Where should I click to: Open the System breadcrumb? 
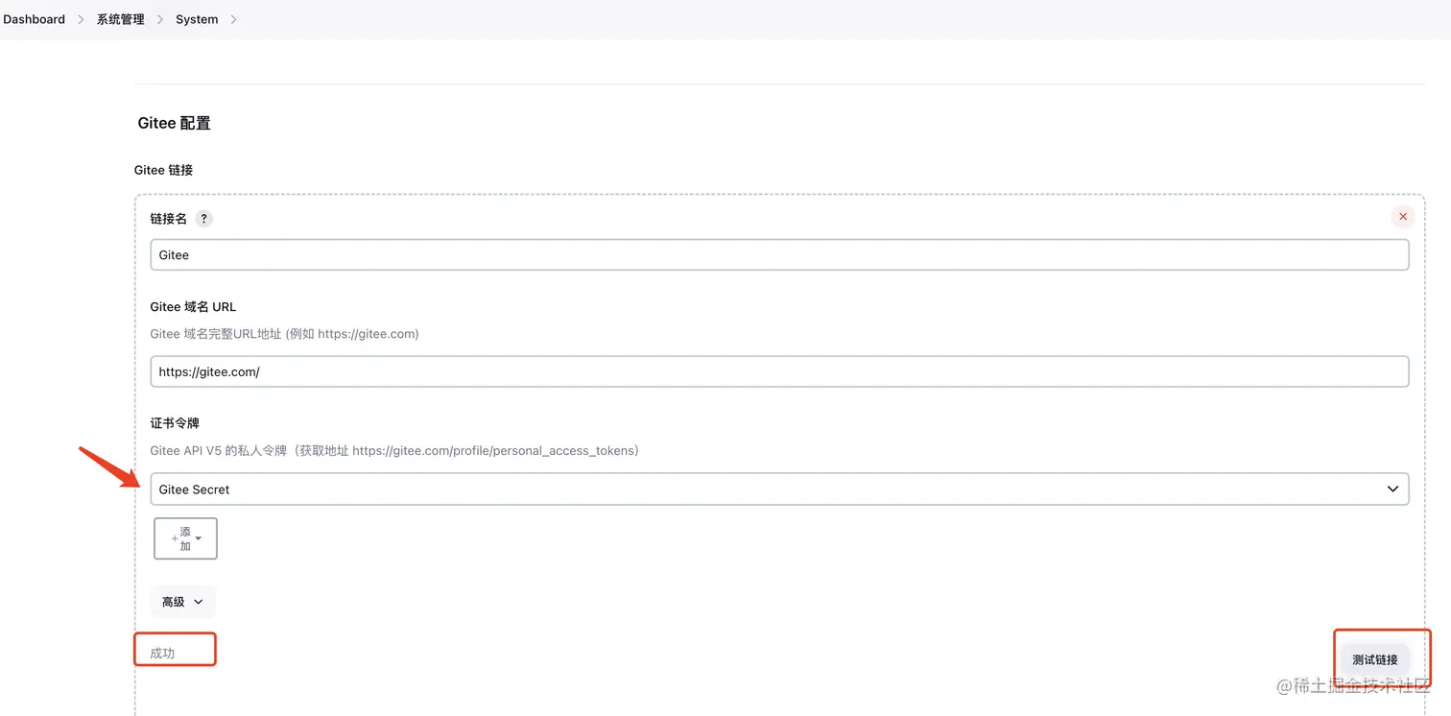point(197,19)
